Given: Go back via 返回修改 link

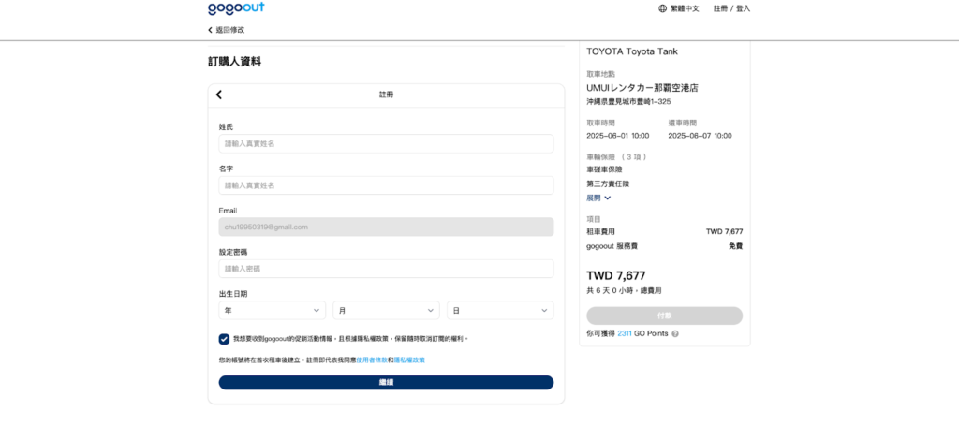Looking at the screenshot, I should 227,30.
